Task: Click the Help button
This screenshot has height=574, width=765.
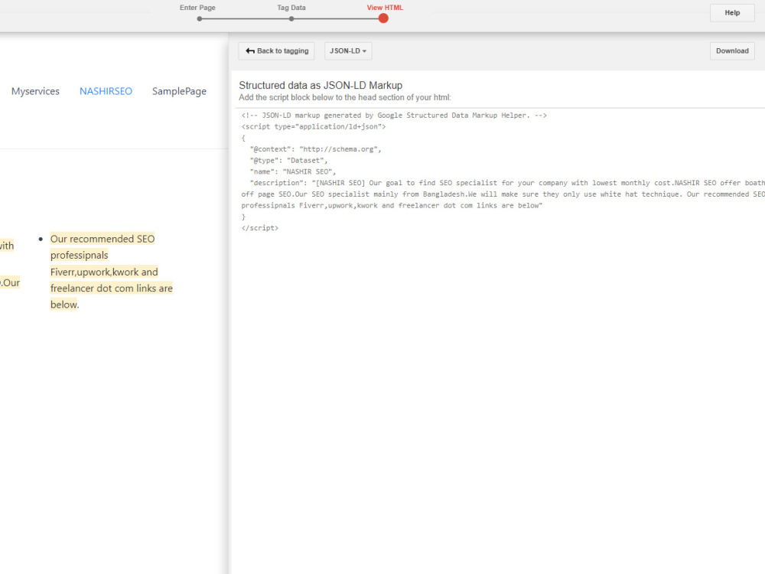Action: tap(732, 13)
